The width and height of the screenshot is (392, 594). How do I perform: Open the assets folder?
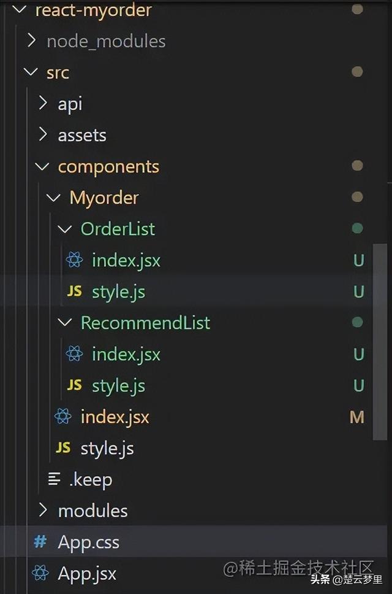(x=81, y=135)
